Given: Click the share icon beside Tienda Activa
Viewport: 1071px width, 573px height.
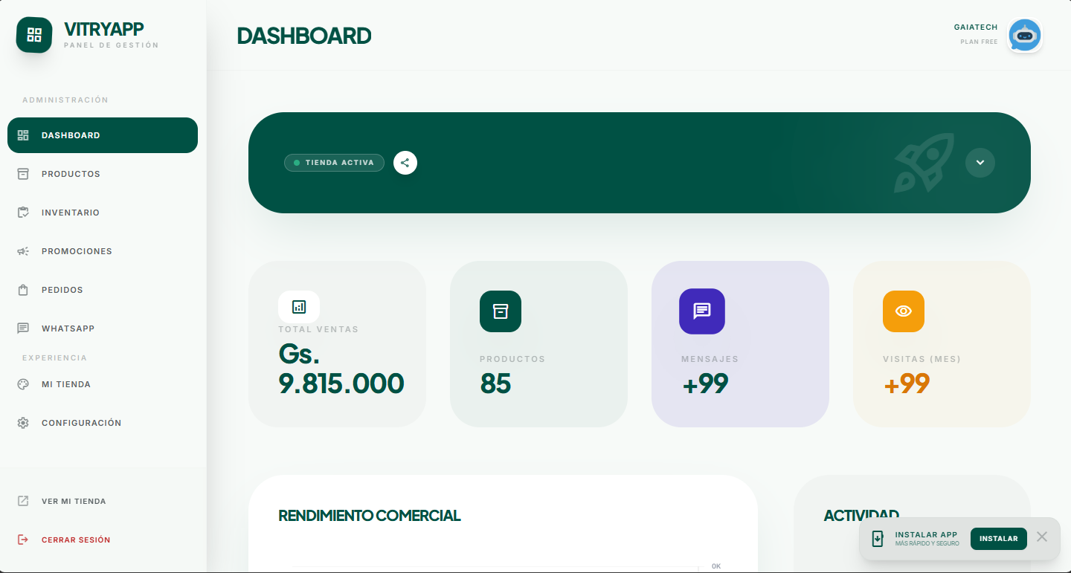Looking at the screenshot, I should pos(405,163).
